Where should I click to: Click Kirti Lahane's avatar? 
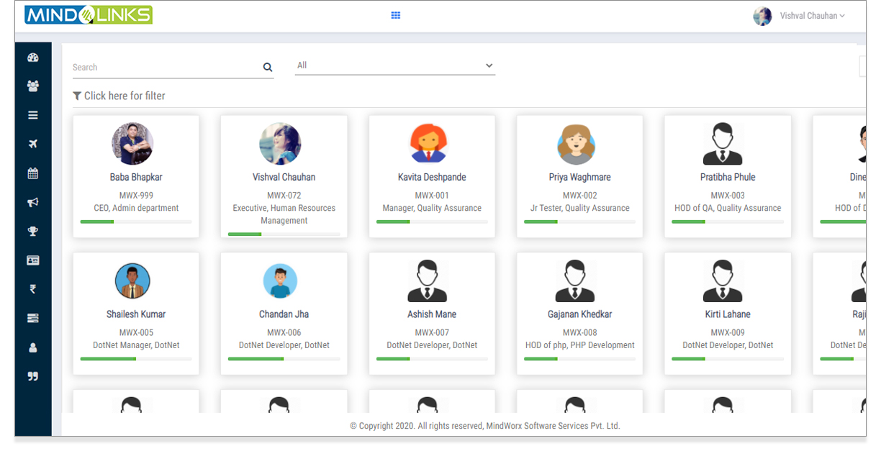click(x=723, y=281)
